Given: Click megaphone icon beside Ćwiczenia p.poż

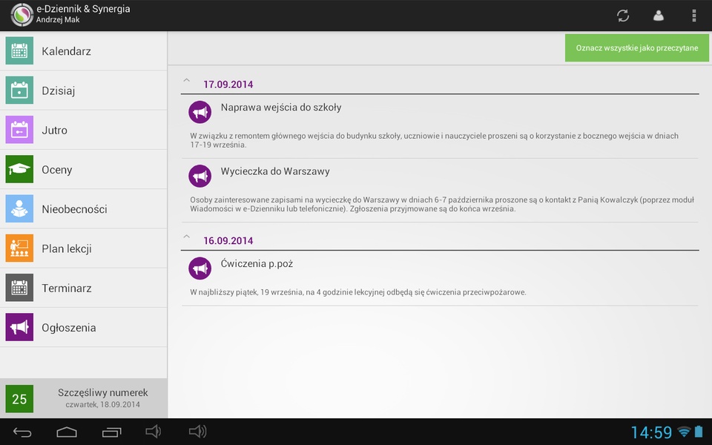Looking at the screenshot, I should (200, 268).
